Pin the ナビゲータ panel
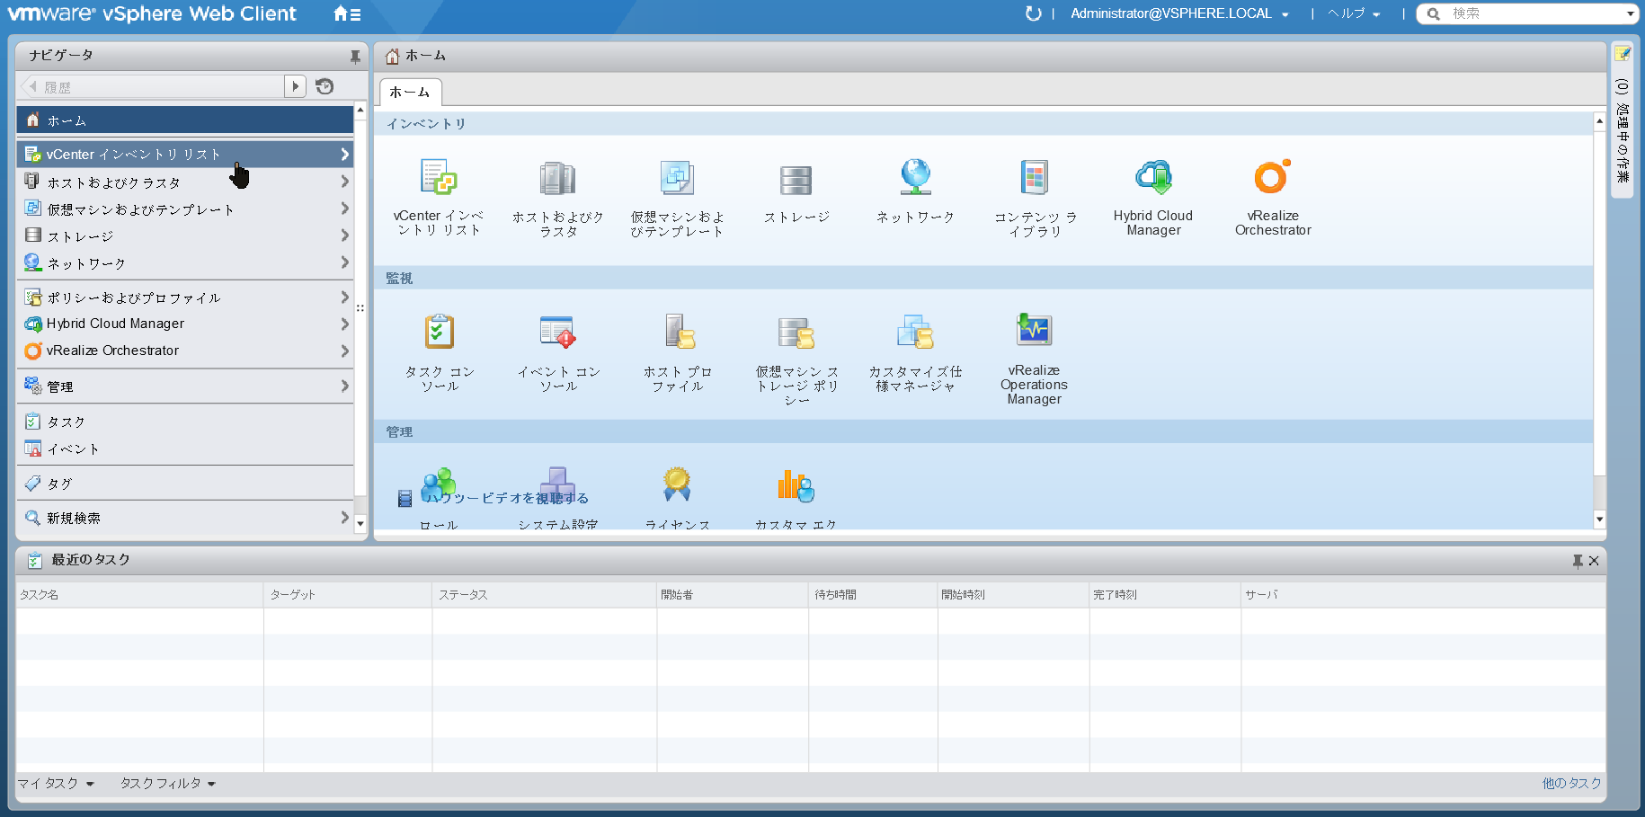 (355, 57)
